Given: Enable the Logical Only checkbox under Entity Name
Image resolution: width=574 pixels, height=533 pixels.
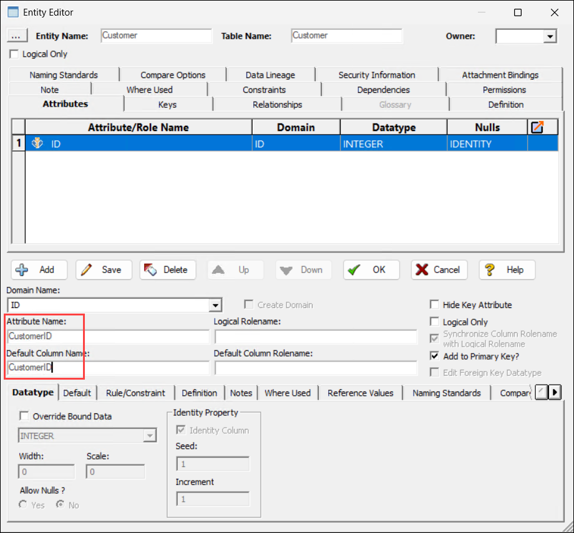Looking at the screenshot, I should pyautogui.click(x=14, y=54).
